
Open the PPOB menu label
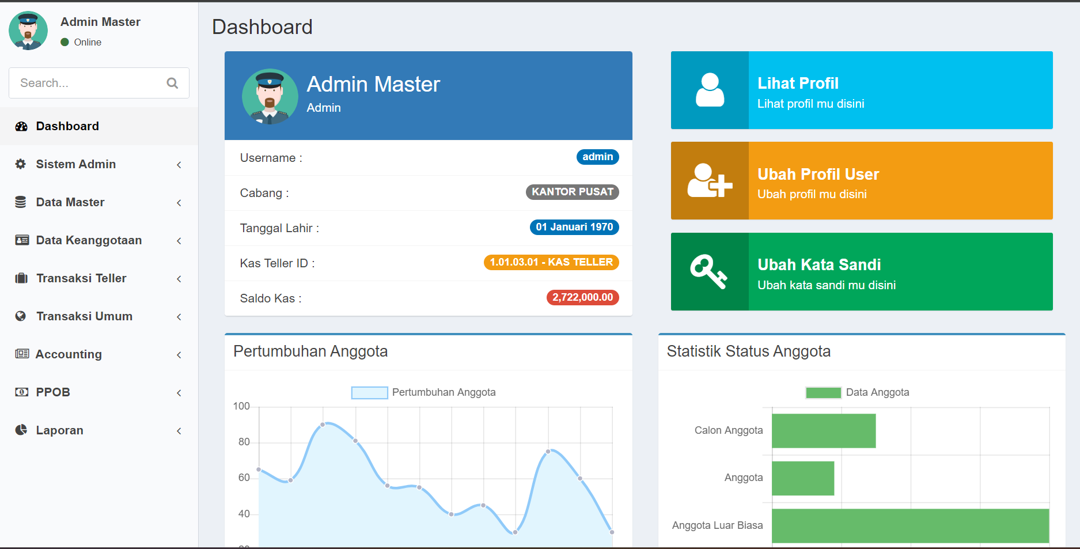[53, 392]
